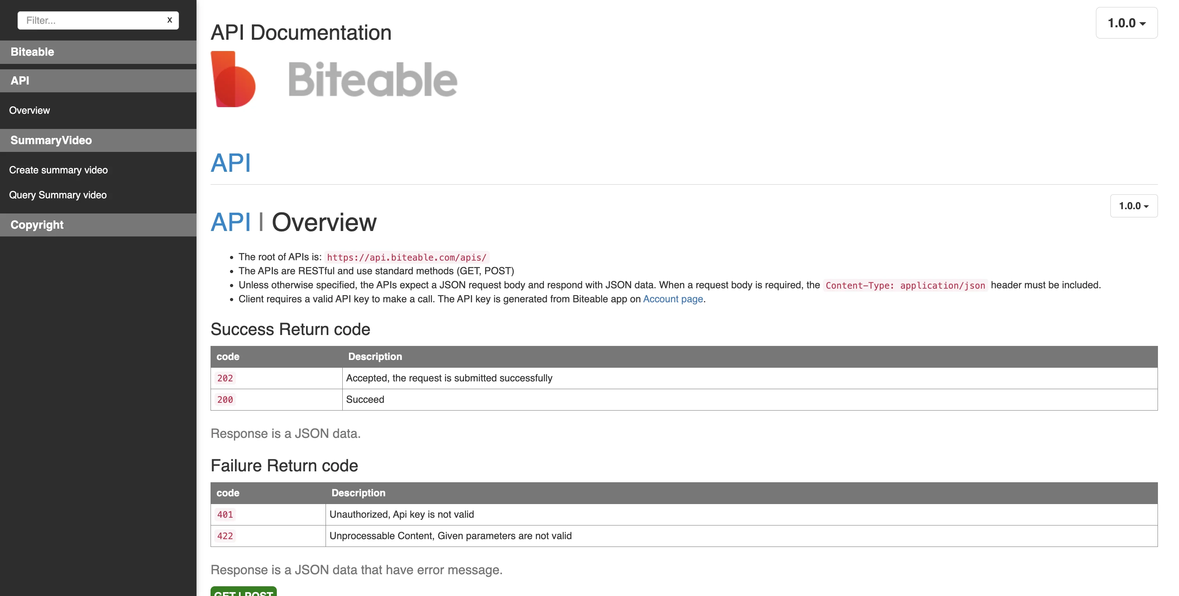The width and height of the screenshot is (1179, 596).
Task: Open Query Summary video documentation
Action: (58, 194)
